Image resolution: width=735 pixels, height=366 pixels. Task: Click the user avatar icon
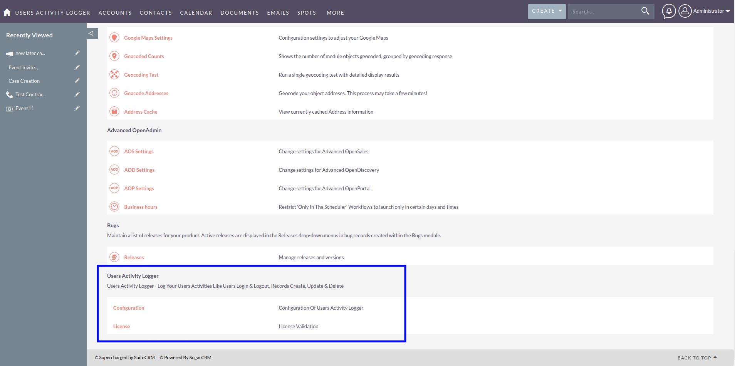pos(685,11)
